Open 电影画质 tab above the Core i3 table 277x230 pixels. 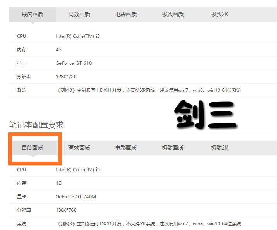(x=126, y=14)
